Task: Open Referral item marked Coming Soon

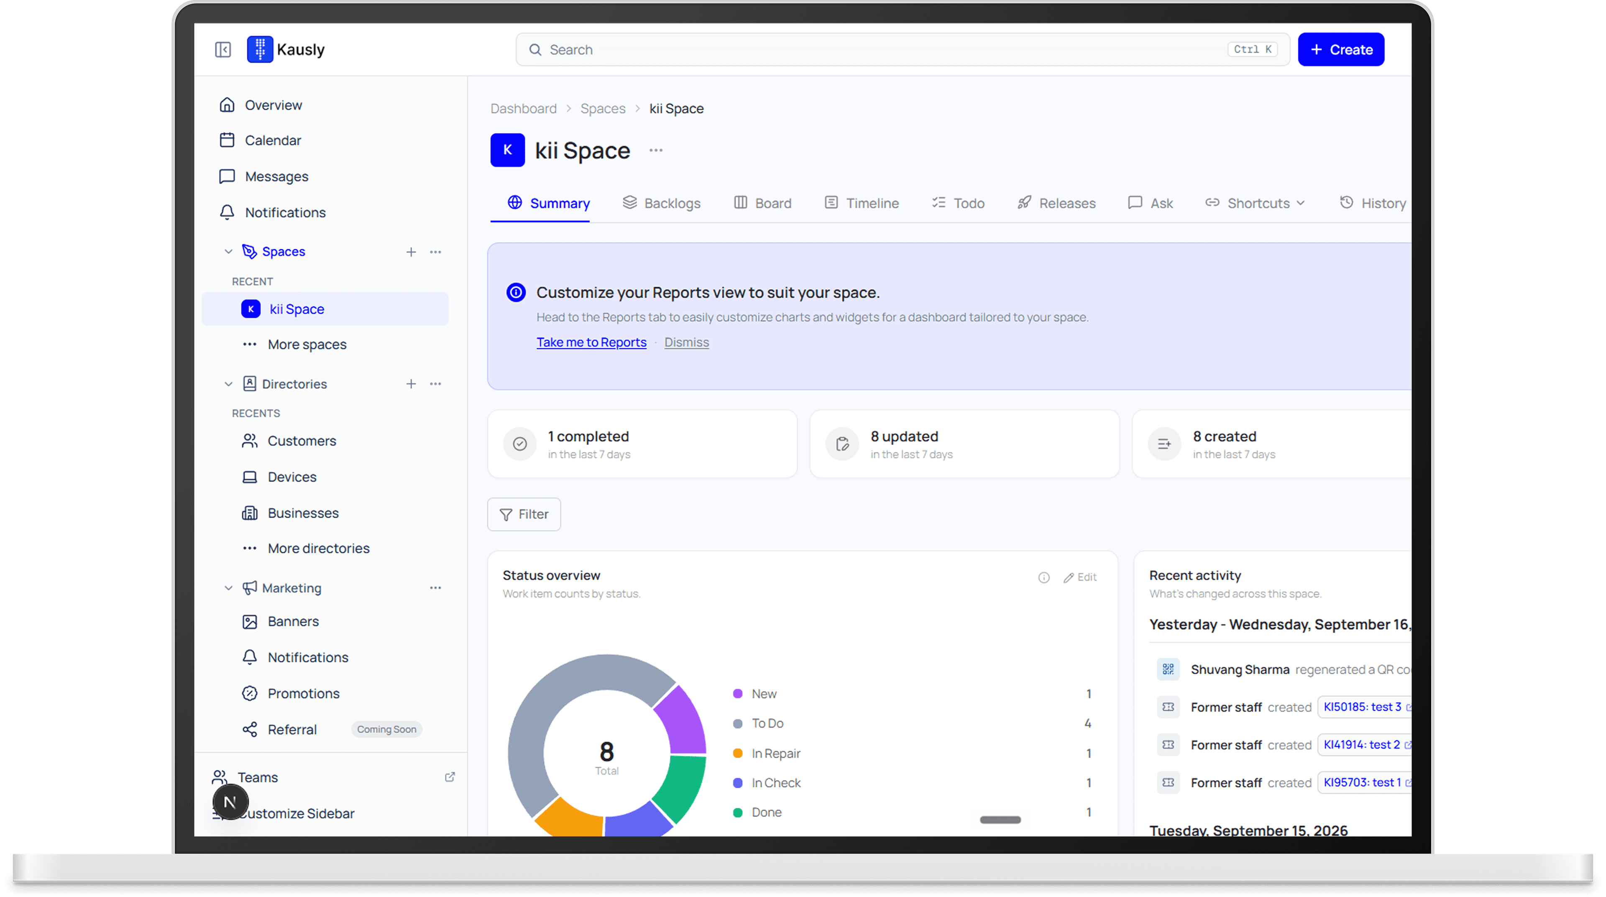Action: click(x=292, y=729)
